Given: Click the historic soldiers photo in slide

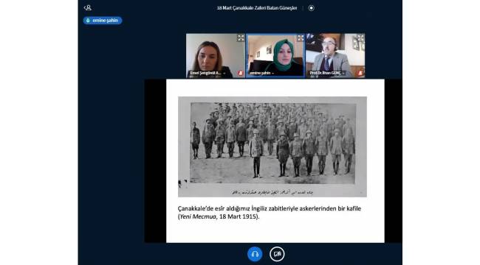Looking at the screenshot, I should point(272,146).
